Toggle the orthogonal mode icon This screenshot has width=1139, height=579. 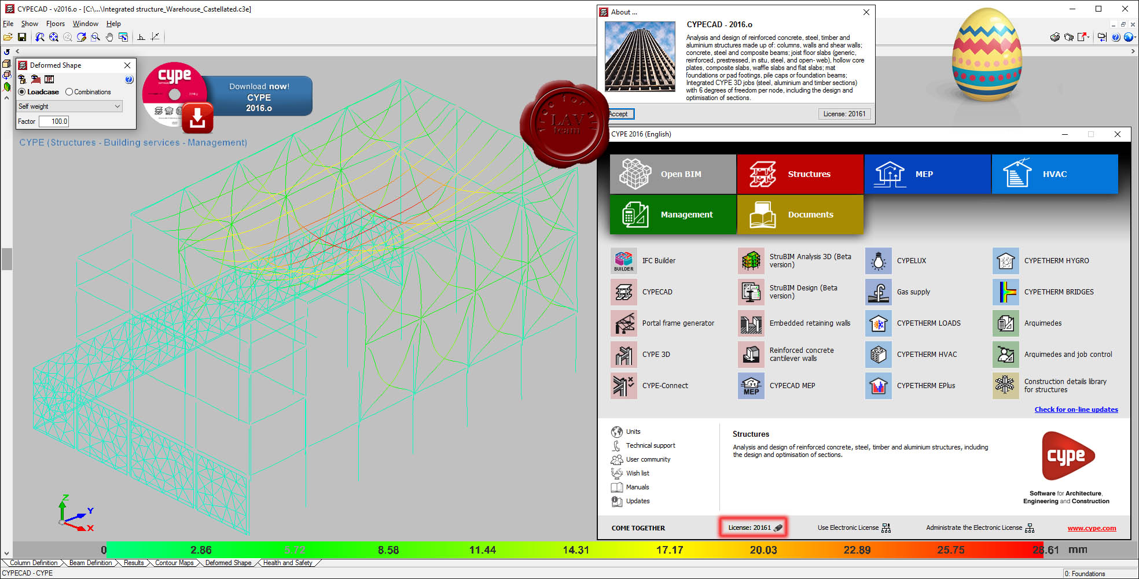pos(141,37)
